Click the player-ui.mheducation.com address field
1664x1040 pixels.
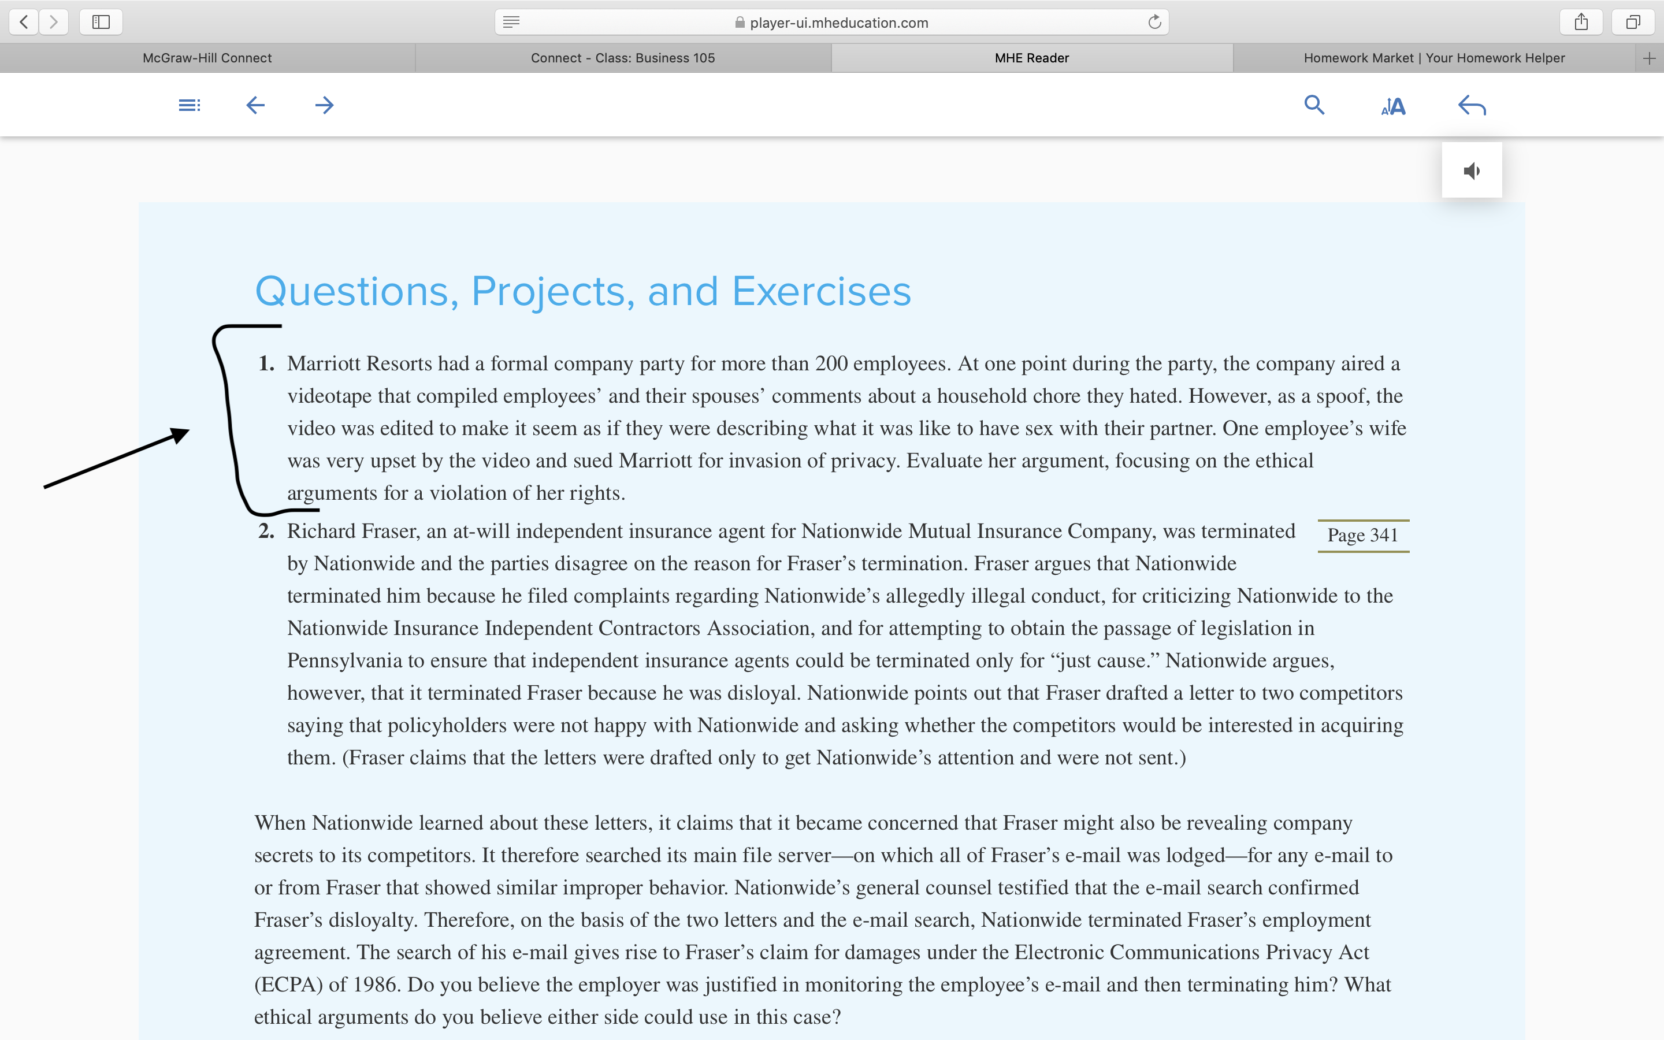(831, 22)
